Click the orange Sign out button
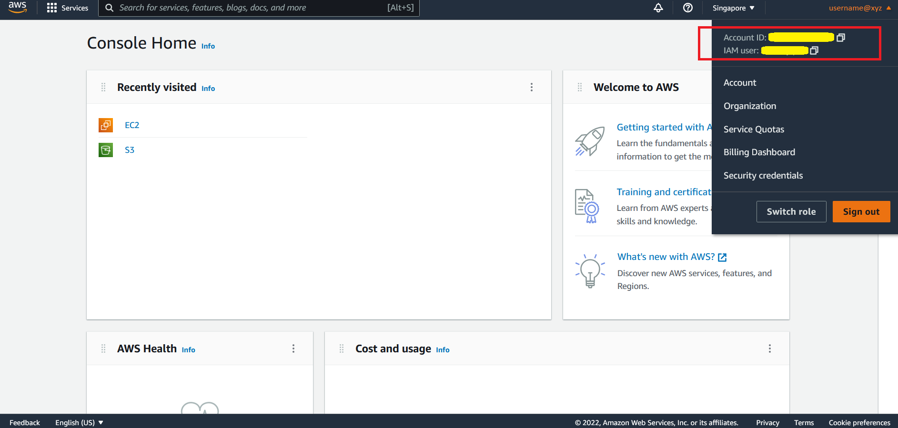Image resolution: width=898 pixels, height=428 pixels. [x=861, y=211]
